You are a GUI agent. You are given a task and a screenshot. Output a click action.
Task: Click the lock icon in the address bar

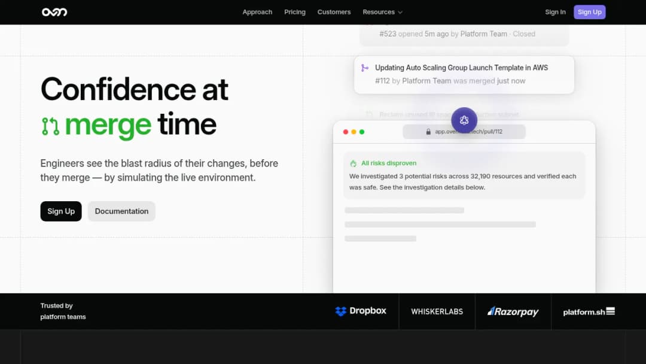pos(428,132)
